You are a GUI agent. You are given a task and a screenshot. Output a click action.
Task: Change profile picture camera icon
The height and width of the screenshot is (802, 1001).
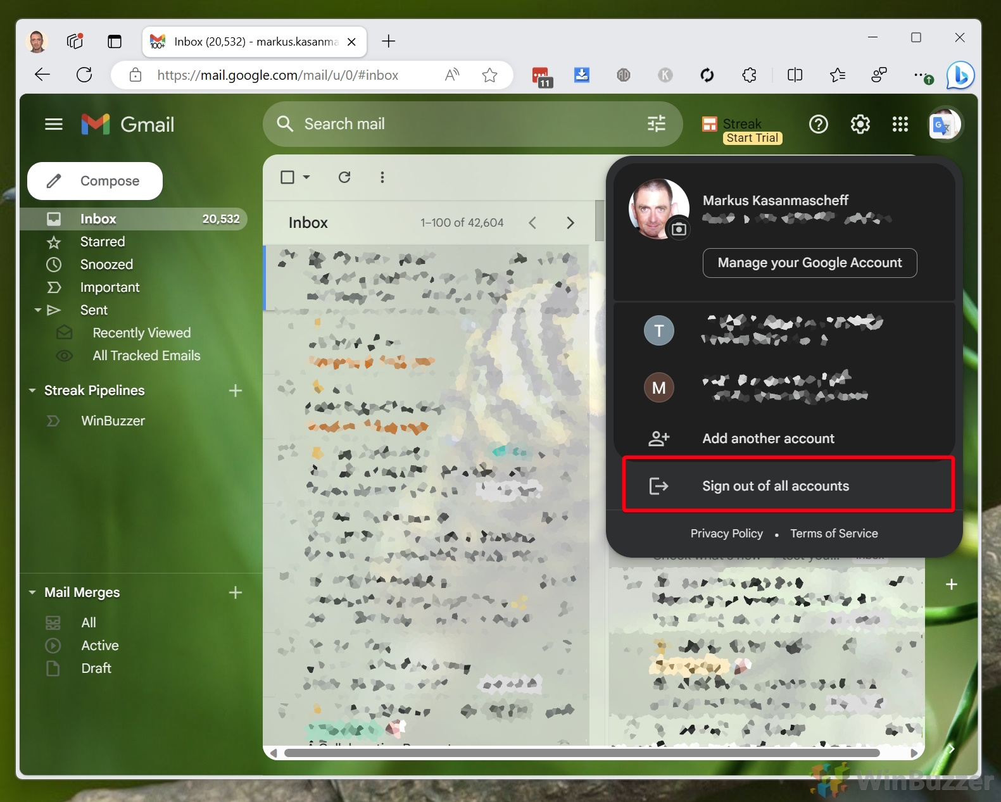click(x=679, y=229)
